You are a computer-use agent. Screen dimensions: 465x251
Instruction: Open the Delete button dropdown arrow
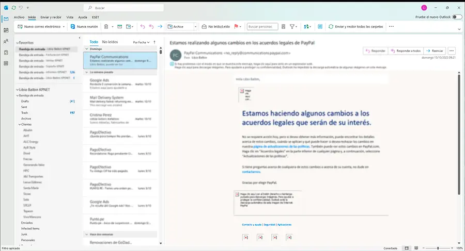pyautogui.click(x=113, y=27)
